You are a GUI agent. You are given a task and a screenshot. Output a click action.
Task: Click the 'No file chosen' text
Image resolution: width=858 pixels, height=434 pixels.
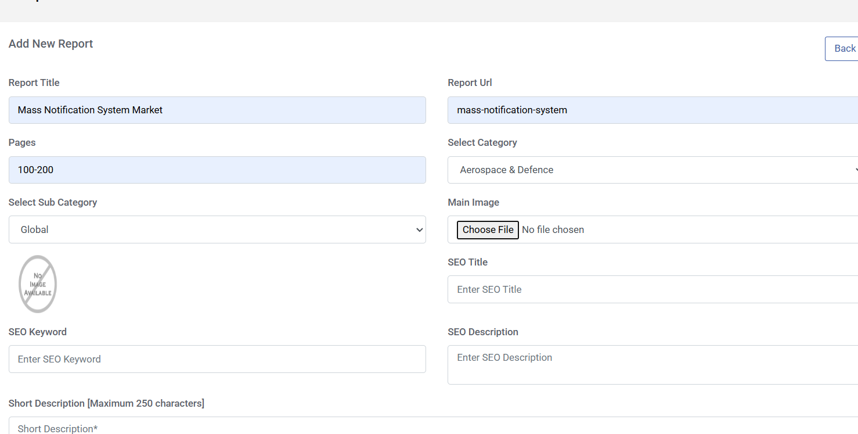[553, 230]
